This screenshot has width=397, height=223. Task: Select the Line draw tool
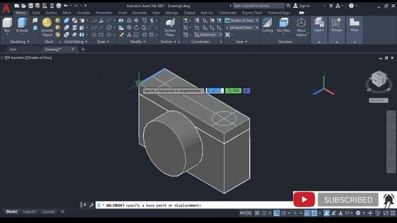(x=101, y=27)
